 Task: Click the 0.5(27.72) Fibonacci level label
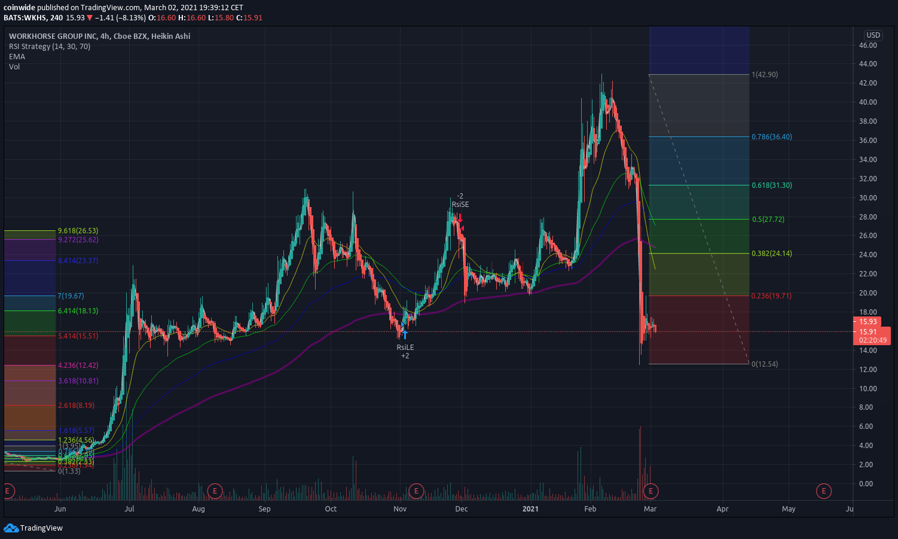(768, 220)
